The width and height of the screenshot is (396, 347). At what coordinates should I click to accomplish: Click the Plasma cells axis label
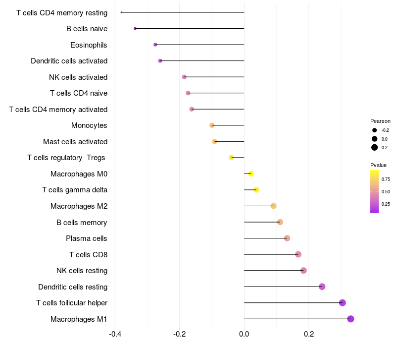[87, 238]
